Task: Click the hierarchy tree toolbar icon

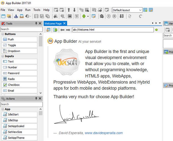Action: click(82, 10)
